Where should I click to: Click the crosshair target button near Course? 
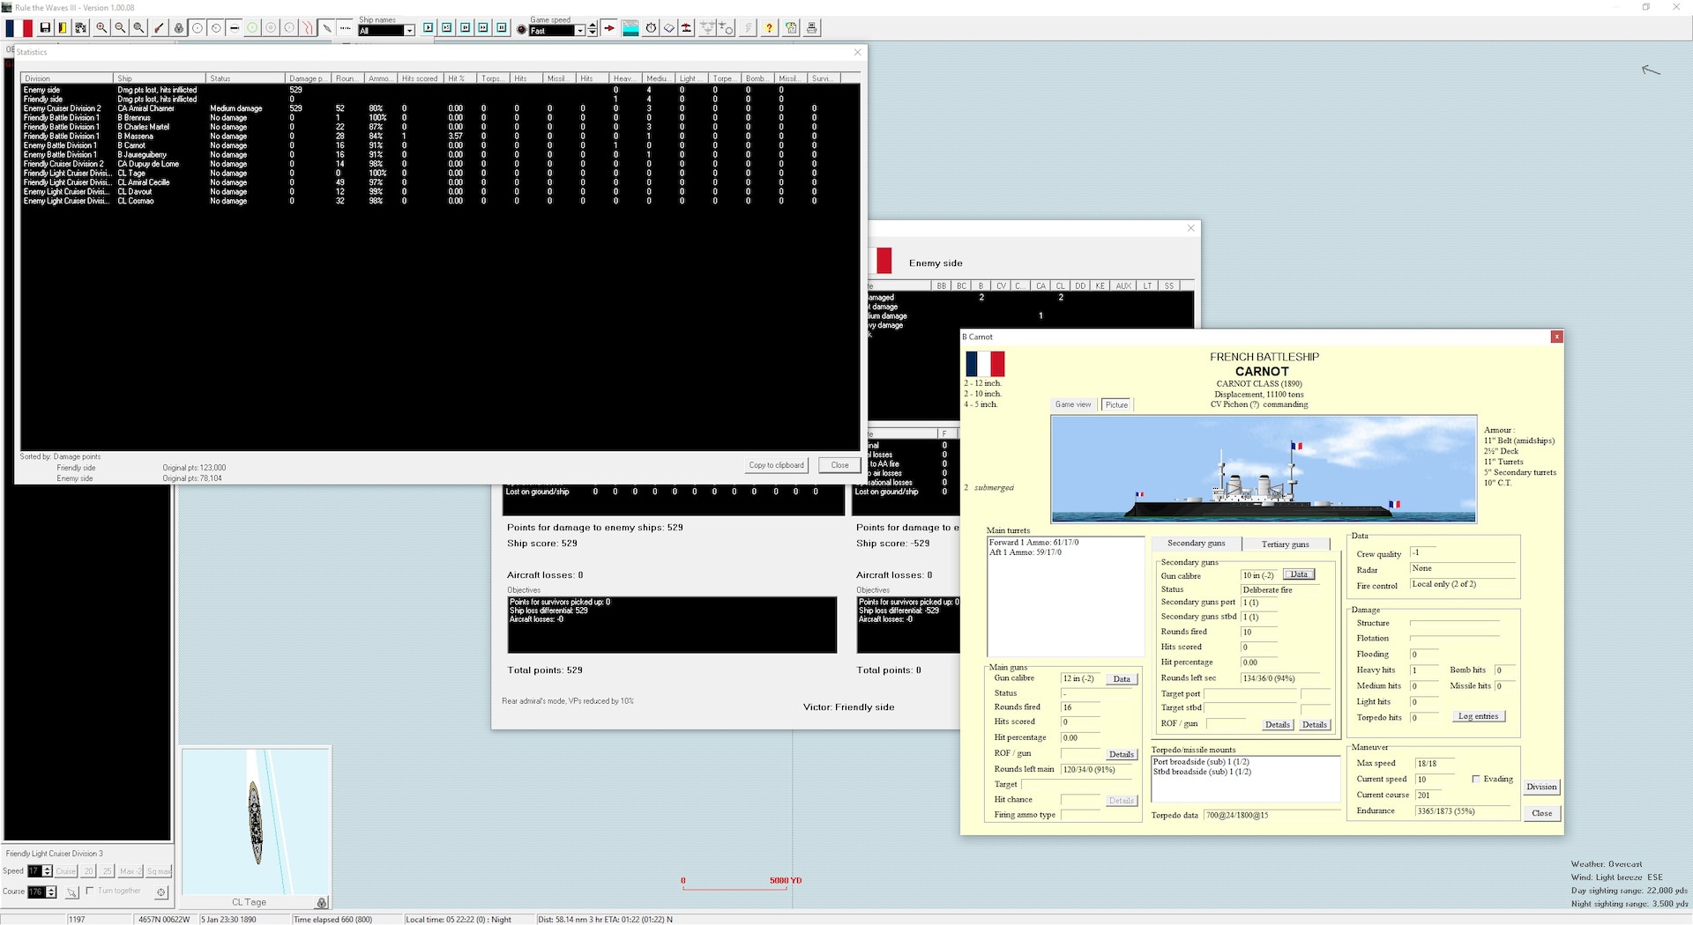161,892
